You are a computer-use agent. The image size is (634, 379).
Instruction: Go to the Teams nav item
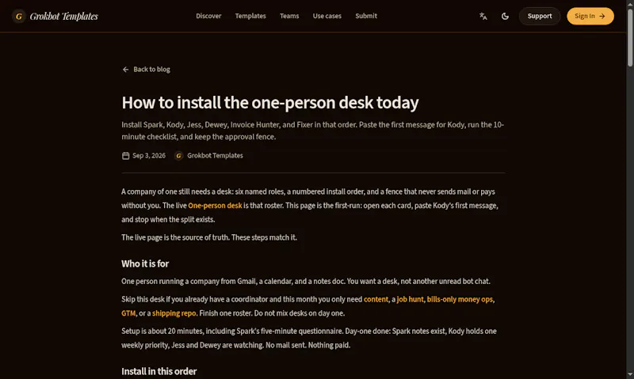point(289,16)
